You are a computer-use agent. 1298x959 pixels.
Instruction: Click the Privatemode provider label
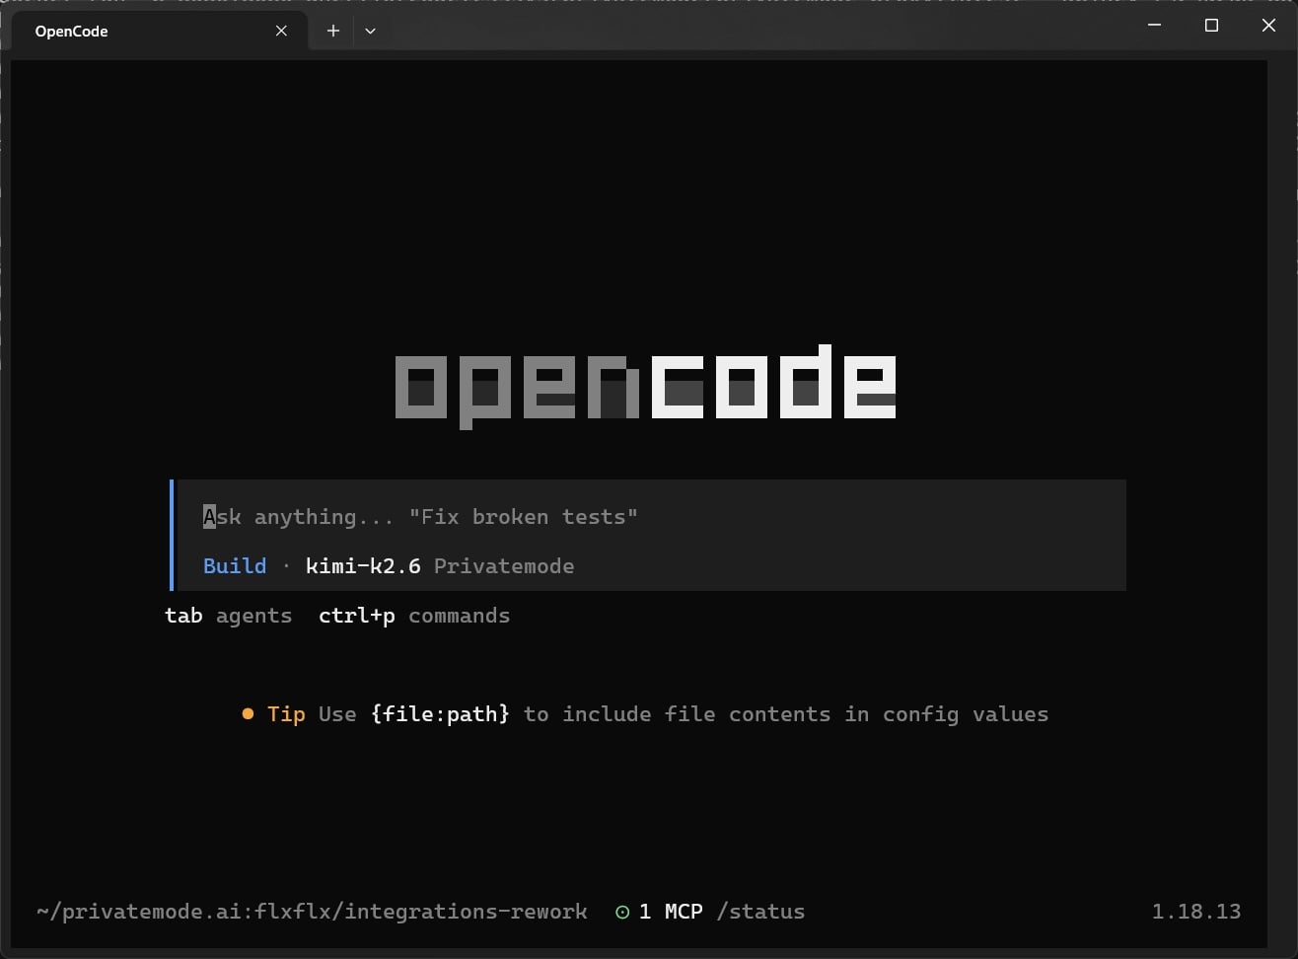(504, 566)
